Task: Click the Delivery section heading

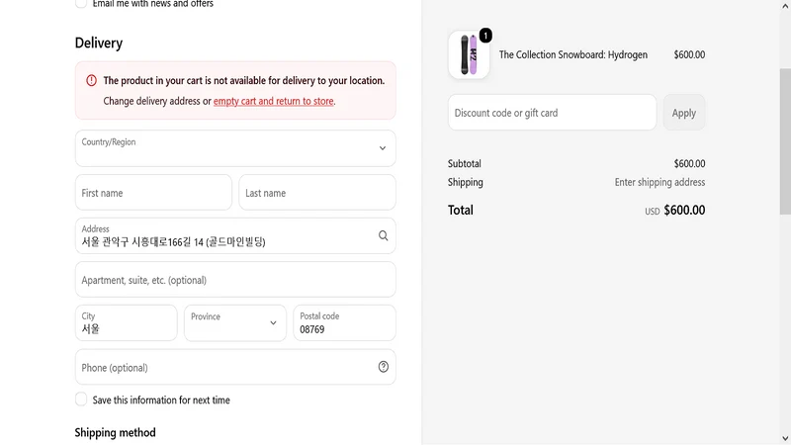Action: [x=99, y=43]
